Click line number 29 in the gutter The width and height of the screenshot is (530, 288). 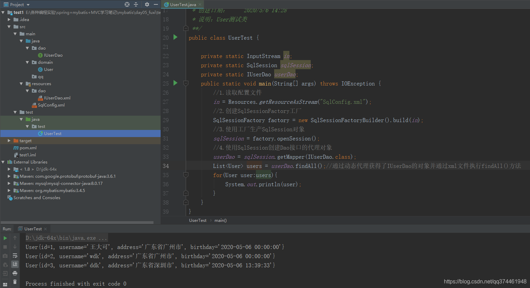click(166, 120)
